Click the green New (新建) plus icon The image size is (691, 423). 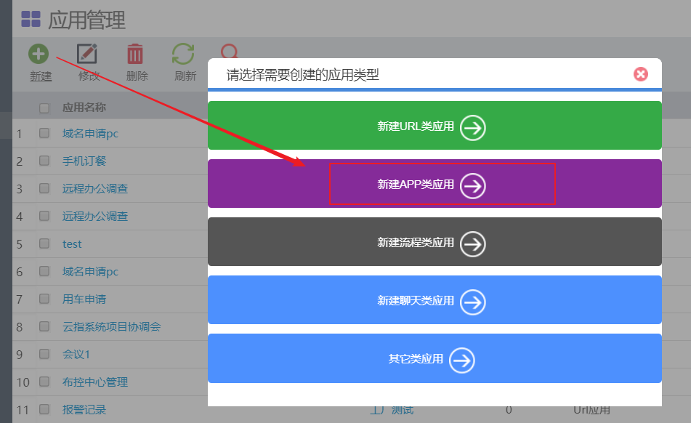click(39, 54)
